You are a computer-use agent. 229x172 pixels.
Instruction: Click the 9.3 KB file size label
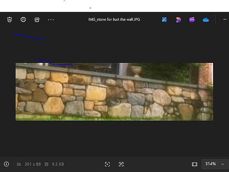tap(58, 164)
